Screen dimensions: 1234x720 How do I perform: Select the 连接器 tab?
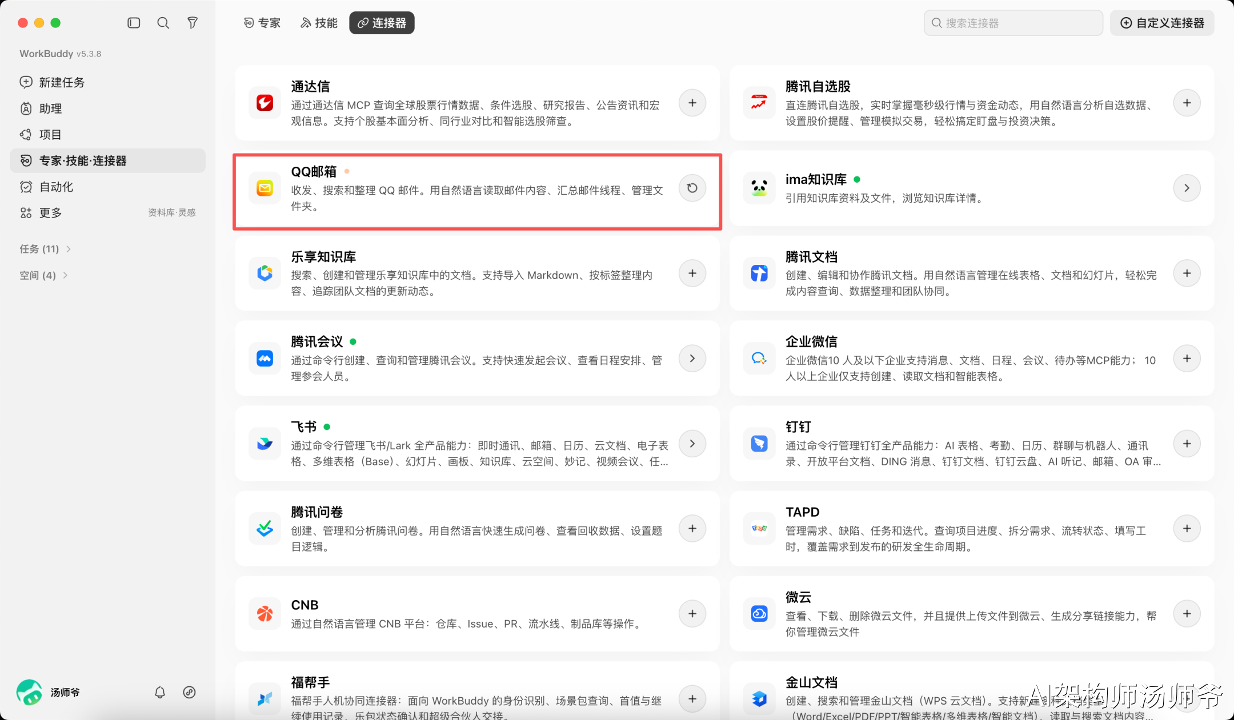(x=382, y=23)
